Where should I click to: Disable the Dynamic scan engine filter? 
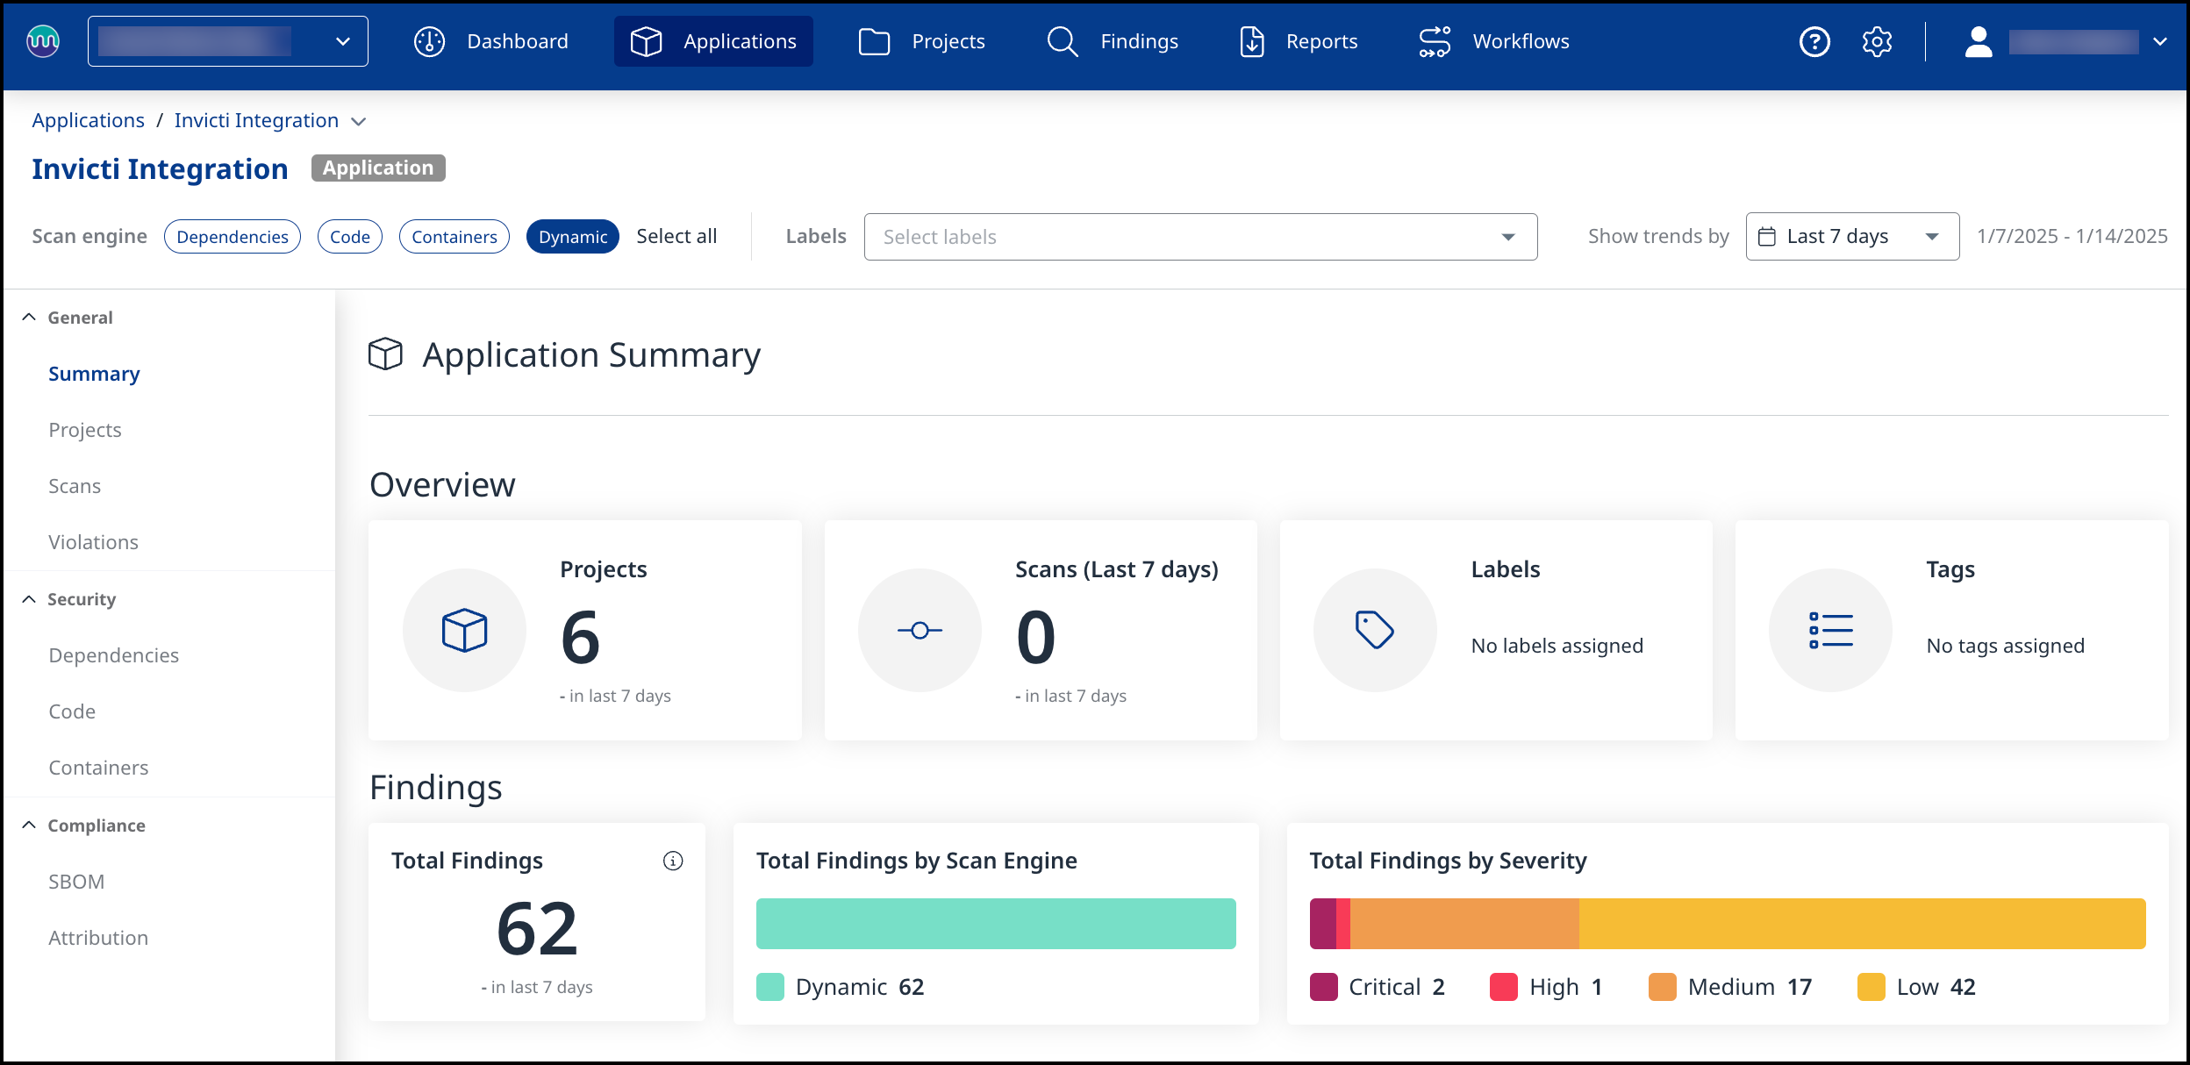[x=572, y=237]
